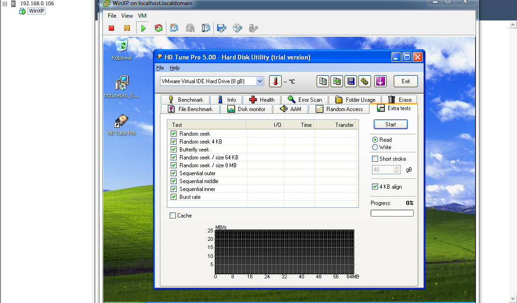Switch to the Error Scan tab
This screenshot has height=303, width=517.
(305, 99)
